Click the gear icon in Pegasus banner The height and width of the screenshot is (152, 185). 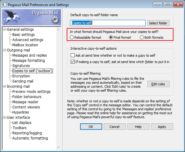[55, 20]
